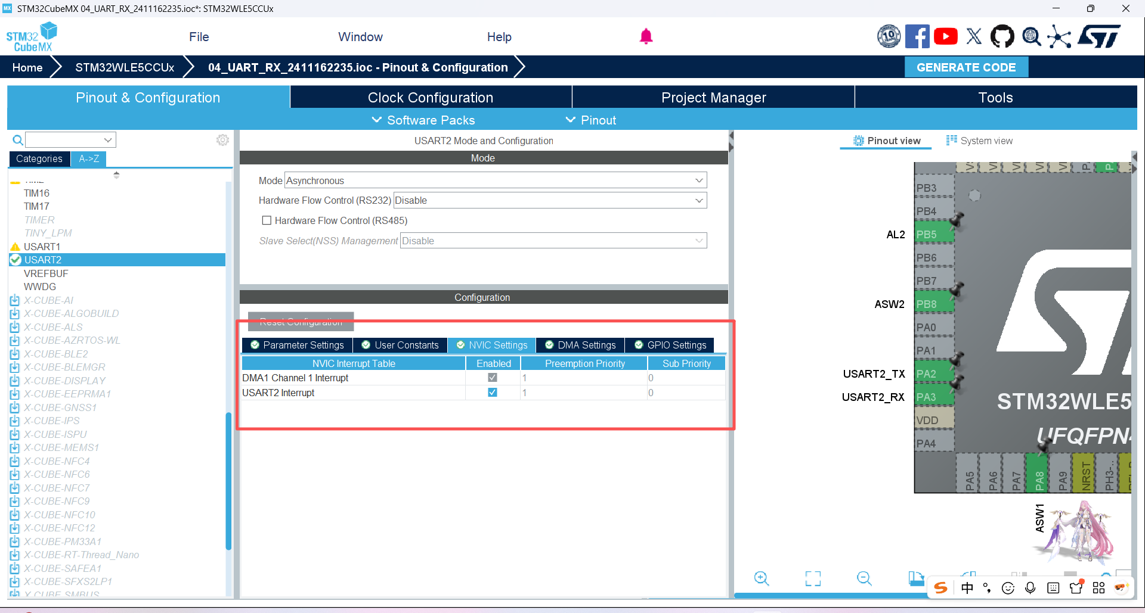Open the X (Twitter) link icon
Image resolution: width=1145 pixels, height=613 pixels.
(974, 36)
